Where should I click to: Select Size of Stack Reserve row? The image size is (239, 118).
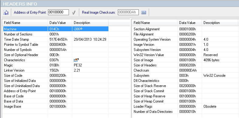[x=185, y=86]
